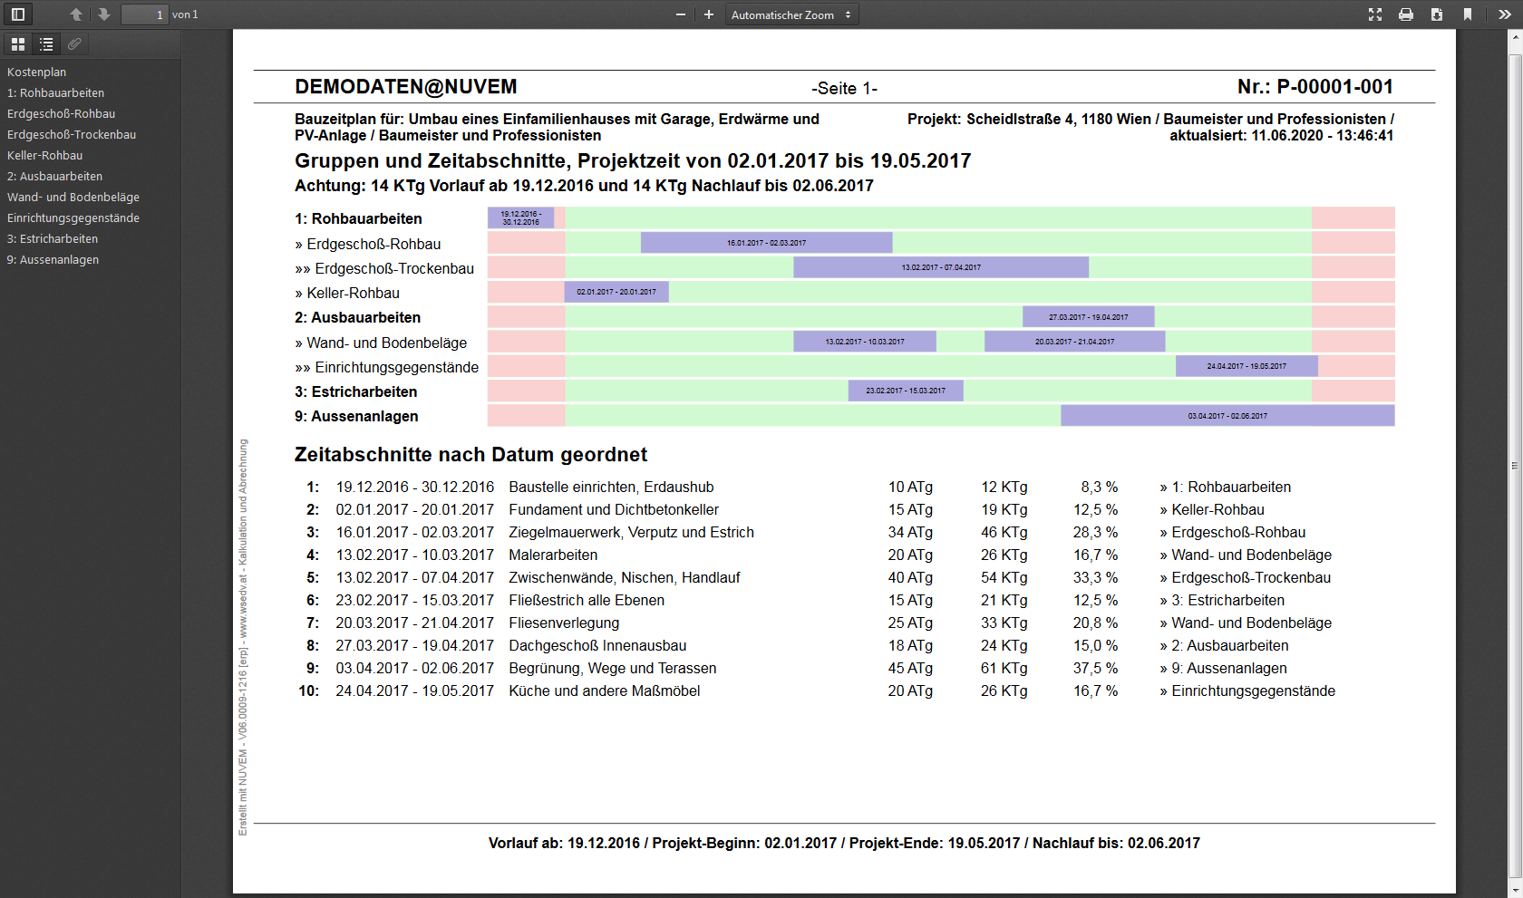Open '9: Aussenanlagen' outline entry
Screen dimensions: 1523x898
(x=53, y=260)
